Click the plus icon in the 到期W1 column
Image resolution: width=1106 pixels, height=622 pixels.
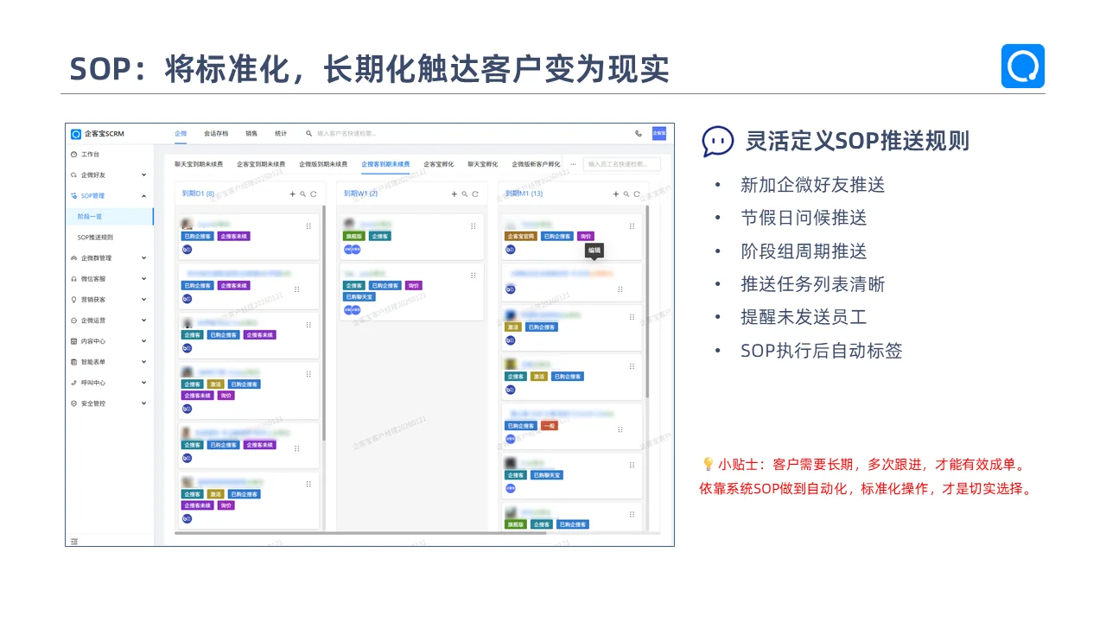454,194
